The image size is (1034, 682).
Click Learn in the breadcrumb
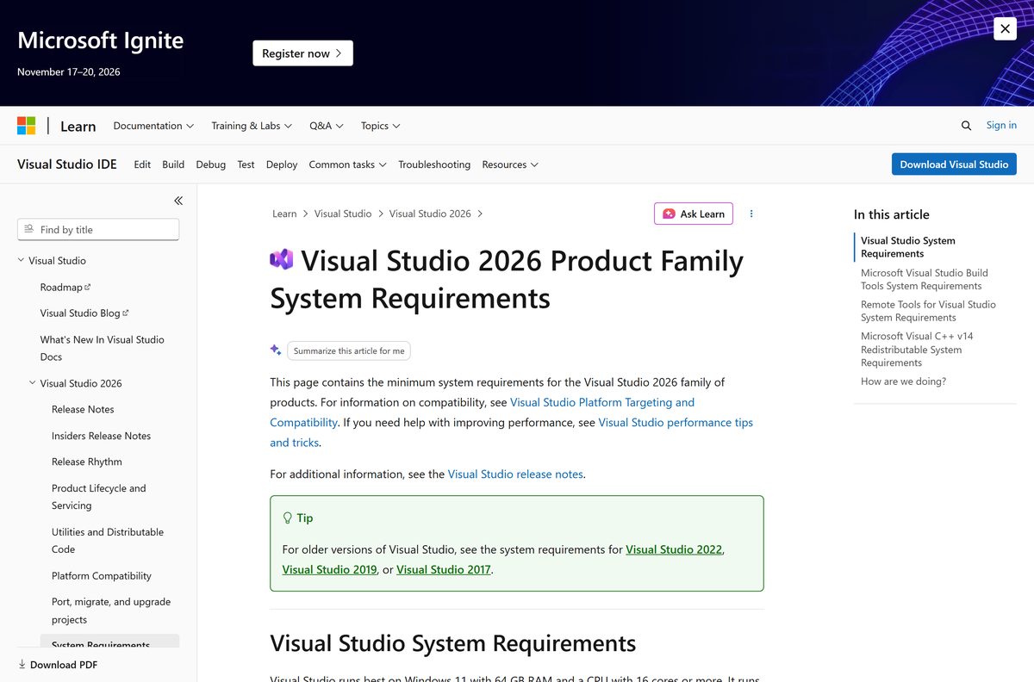pos(284,214)
